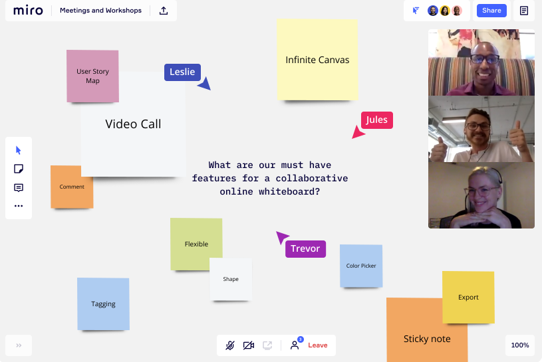Toggle the camera on or off
542x362 pixels.
click(x=249, y=345)
